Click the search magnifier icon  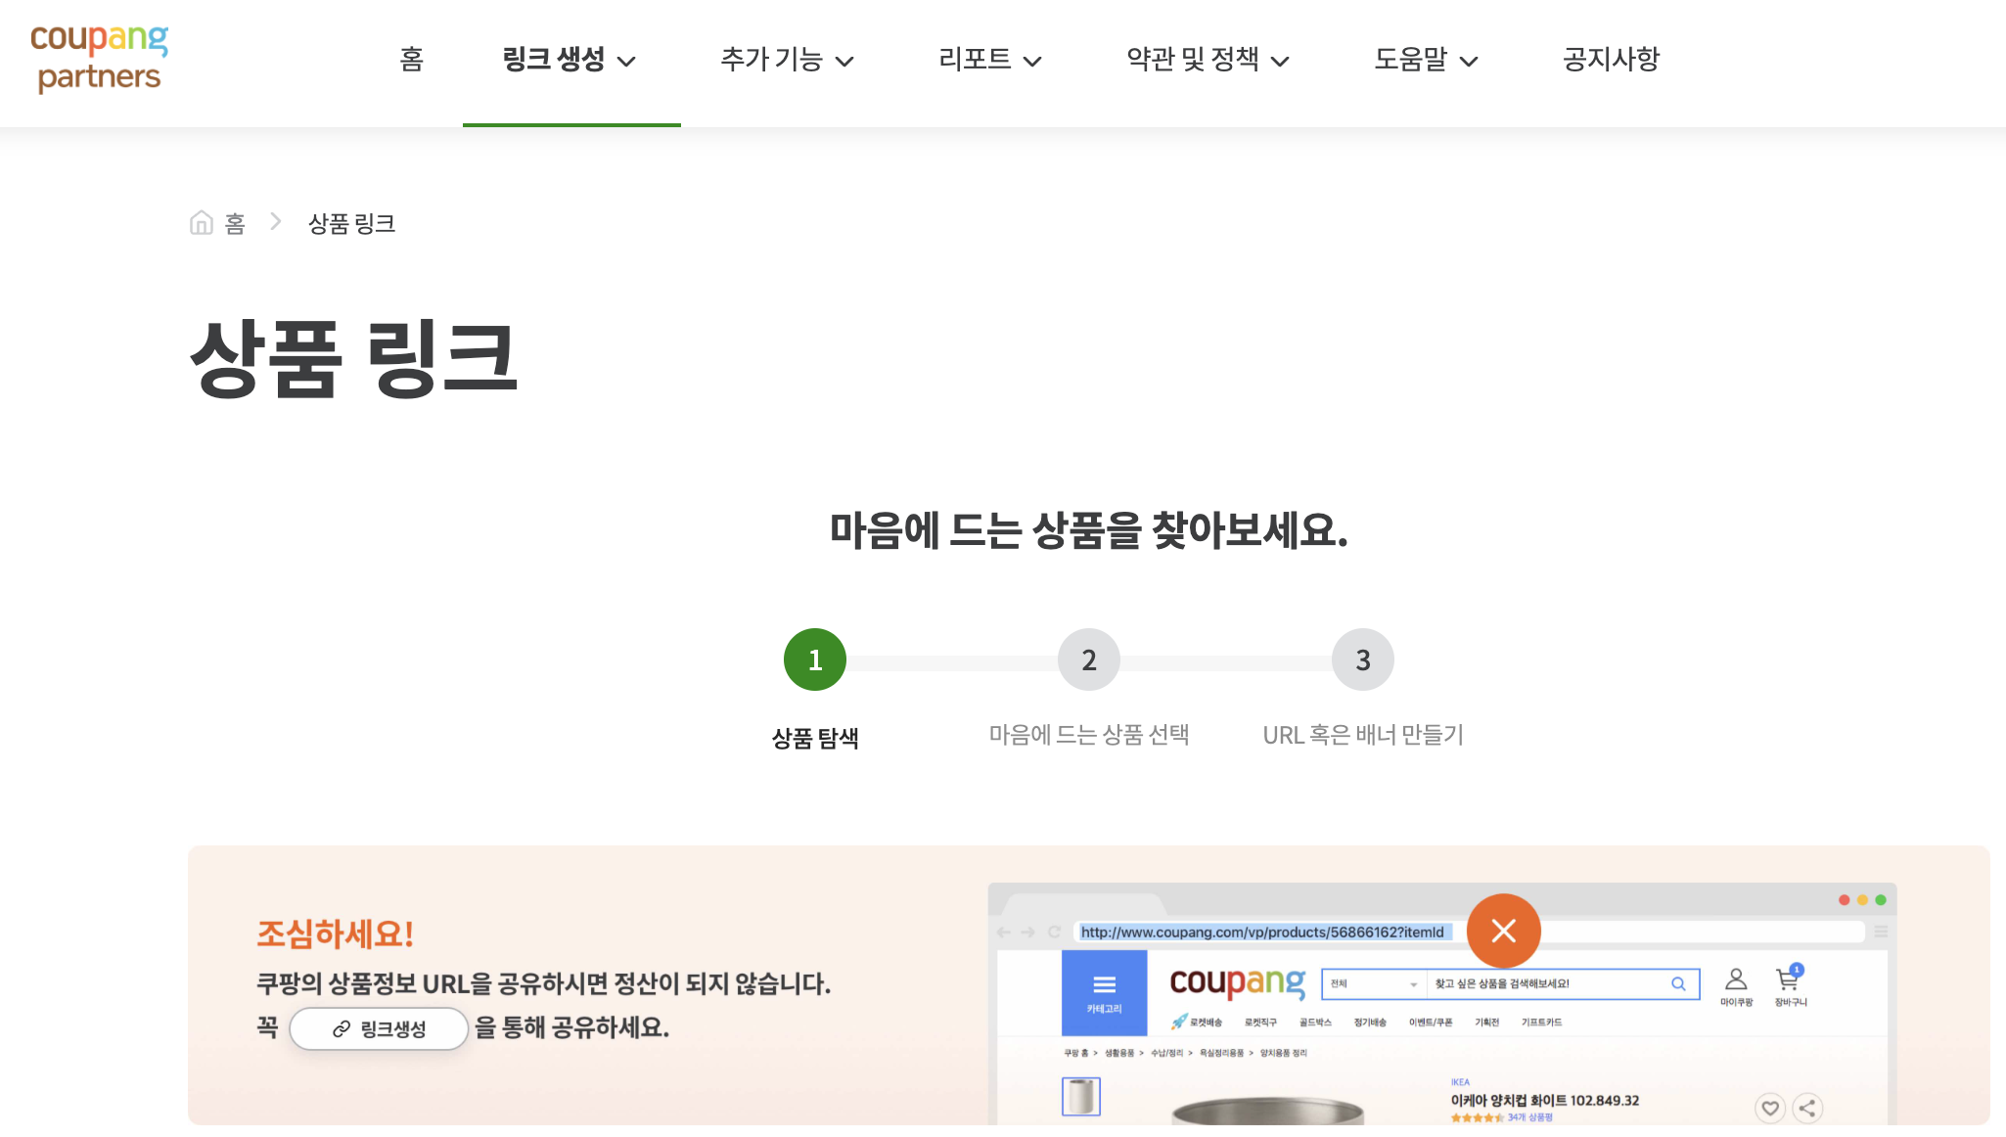(x=1678, y=983)
